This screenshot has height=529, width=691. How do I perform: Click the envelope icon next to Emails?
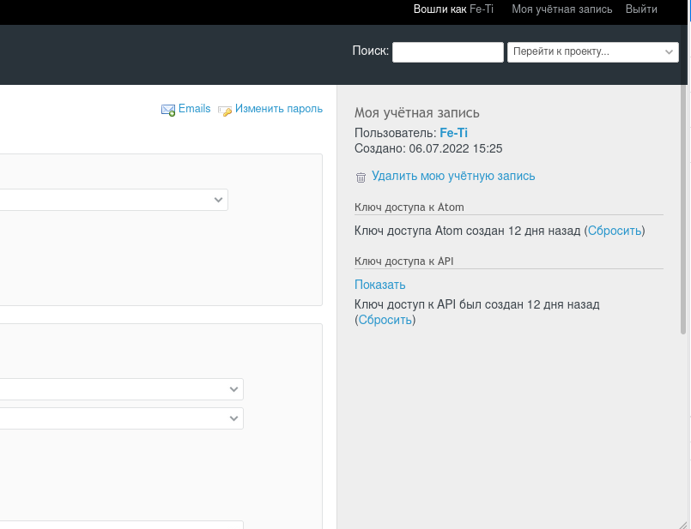point(168,110)
